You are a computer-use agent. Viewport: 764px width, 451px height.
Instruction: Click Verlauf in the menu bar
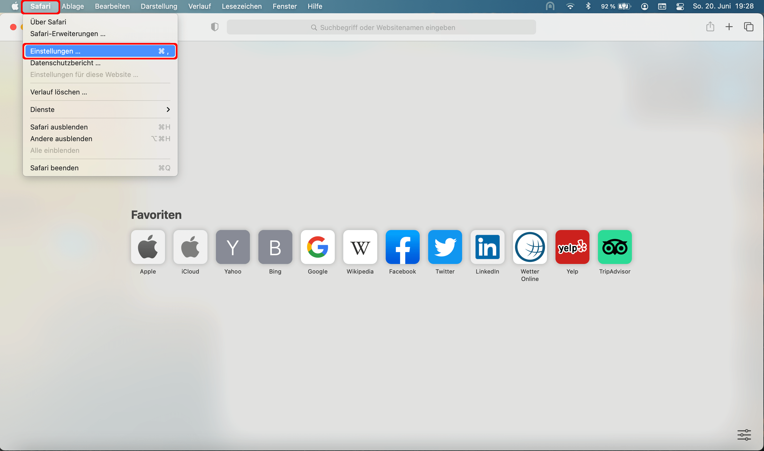200,6
